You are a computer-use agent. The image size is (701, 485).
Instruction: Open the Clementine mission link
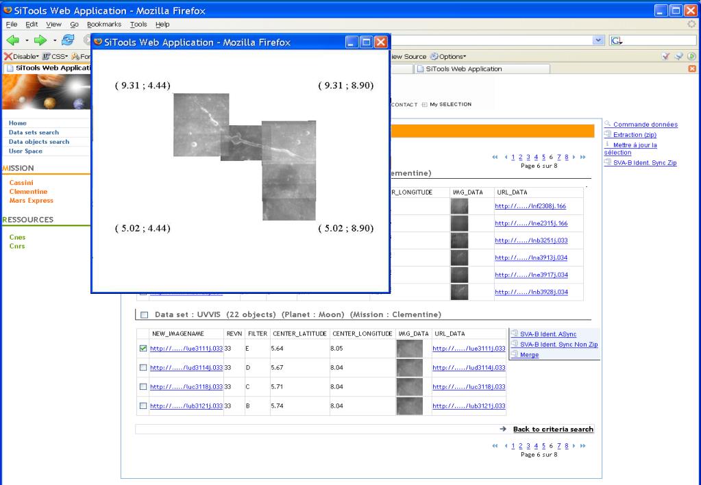pos(28,191)
